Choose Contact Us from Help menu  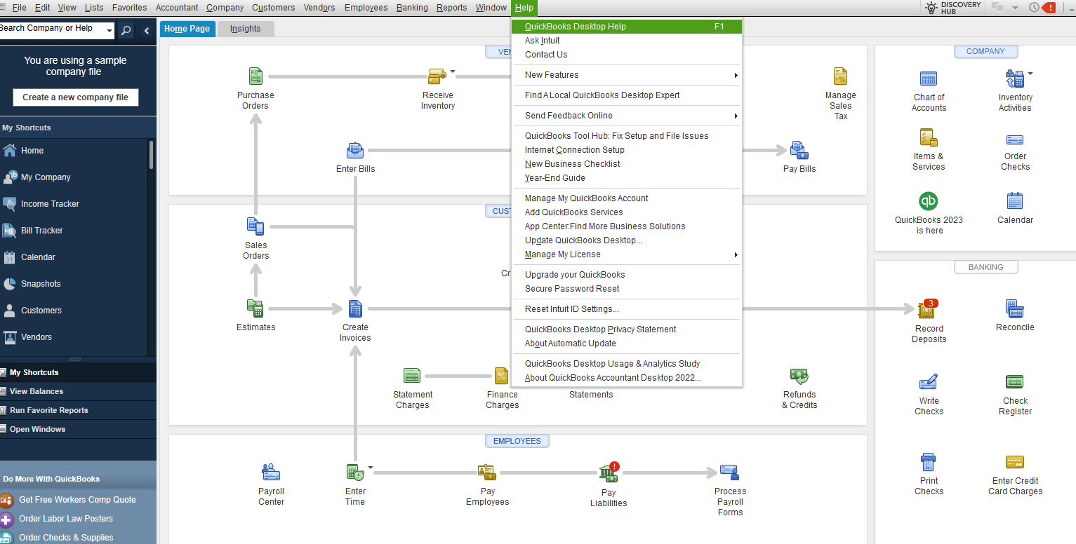(546, 55)
